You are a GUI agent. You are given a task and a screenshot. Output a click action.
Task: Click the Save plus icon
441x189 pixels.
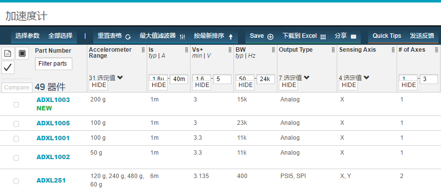pos(270,37)
